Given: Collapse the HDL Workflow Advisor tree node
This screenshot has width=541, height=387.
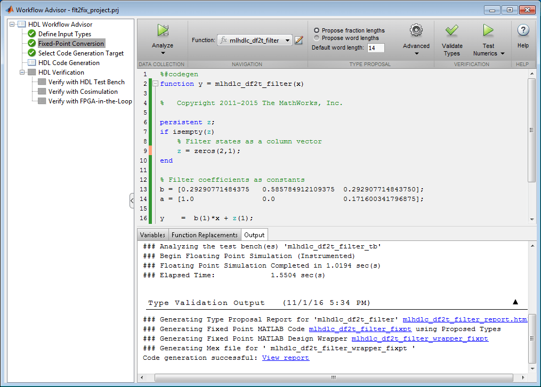Looking at the screenshot, I should click(x=12, y=25).
